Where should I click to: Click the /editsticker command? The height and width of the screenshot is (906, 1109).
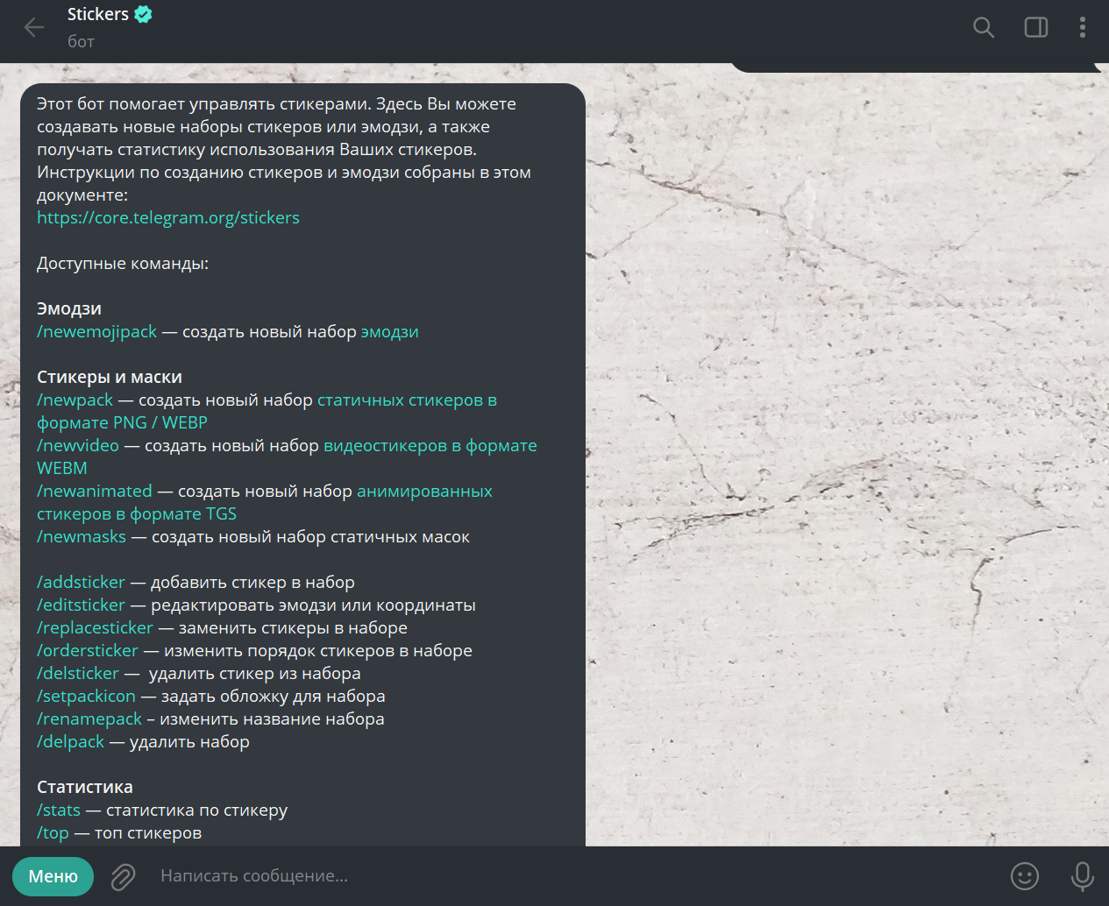point(81,605)
